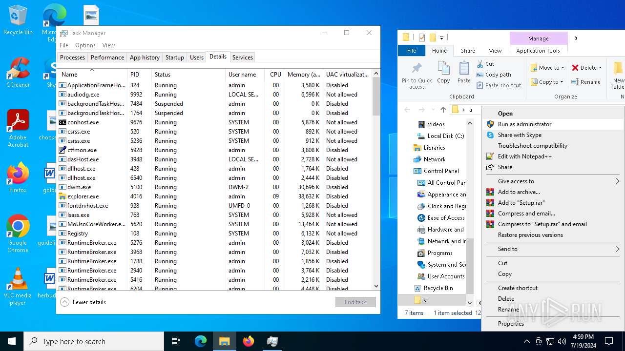625x351 pixels.
Task: Switch to the Share ribbon tab
Action: [468, 51]
